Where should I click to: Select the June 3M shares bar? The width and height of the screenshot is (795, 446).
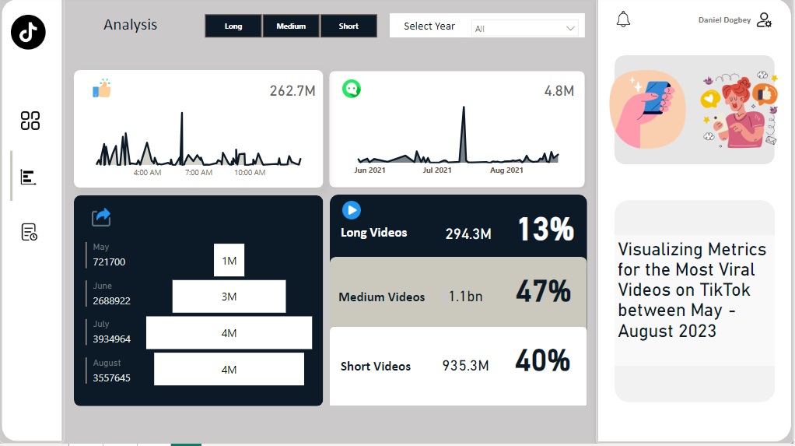229,297
